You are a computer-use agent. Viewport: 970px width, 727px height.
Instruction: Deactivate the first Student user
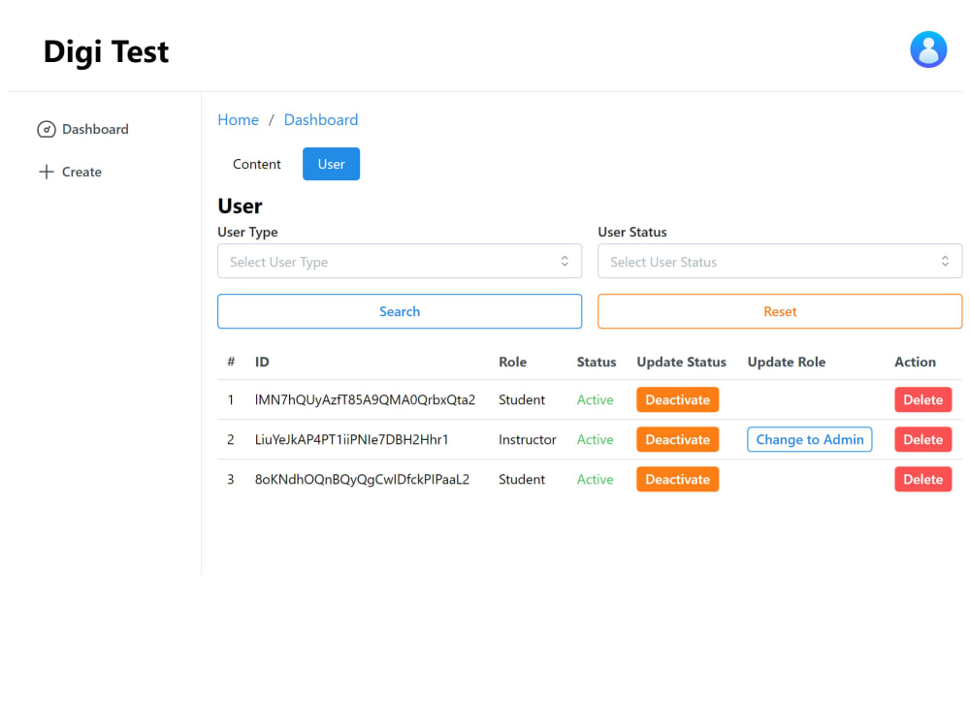677,399
